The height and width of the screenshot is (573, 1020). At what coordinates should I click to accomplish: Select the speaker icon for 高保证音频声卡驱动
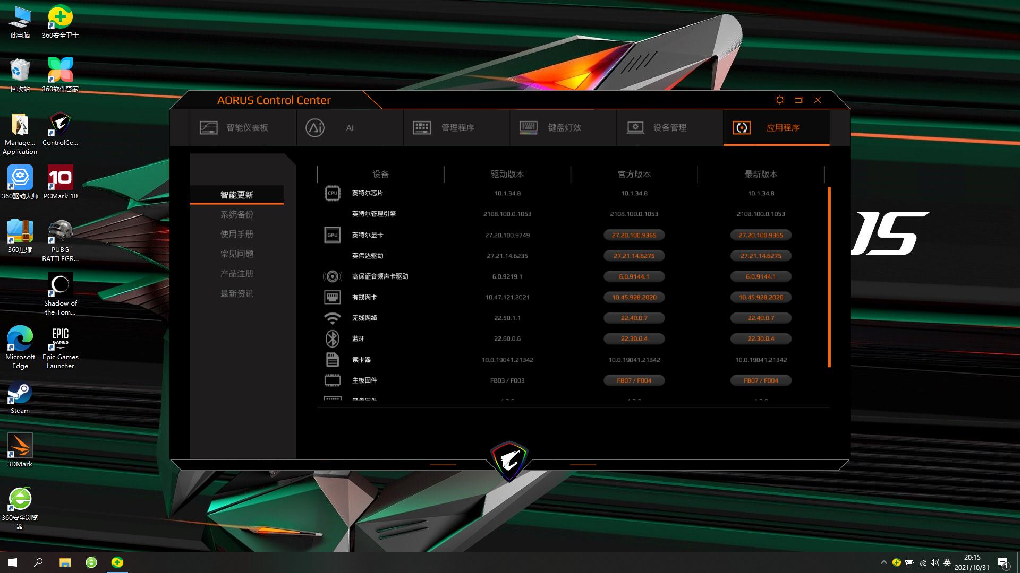pos(333,276)
